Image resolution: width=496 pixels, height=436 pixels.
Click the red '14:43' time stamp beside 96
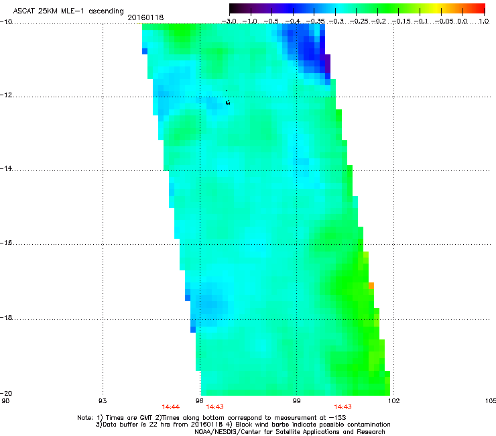pyautogui.click(x=214, y=407)
